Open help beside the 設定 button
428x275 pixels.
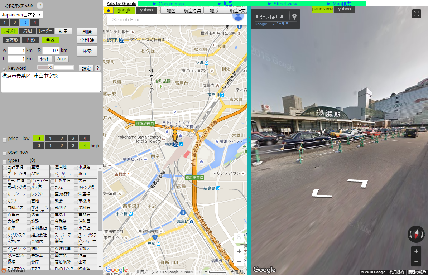click(98, 68)
